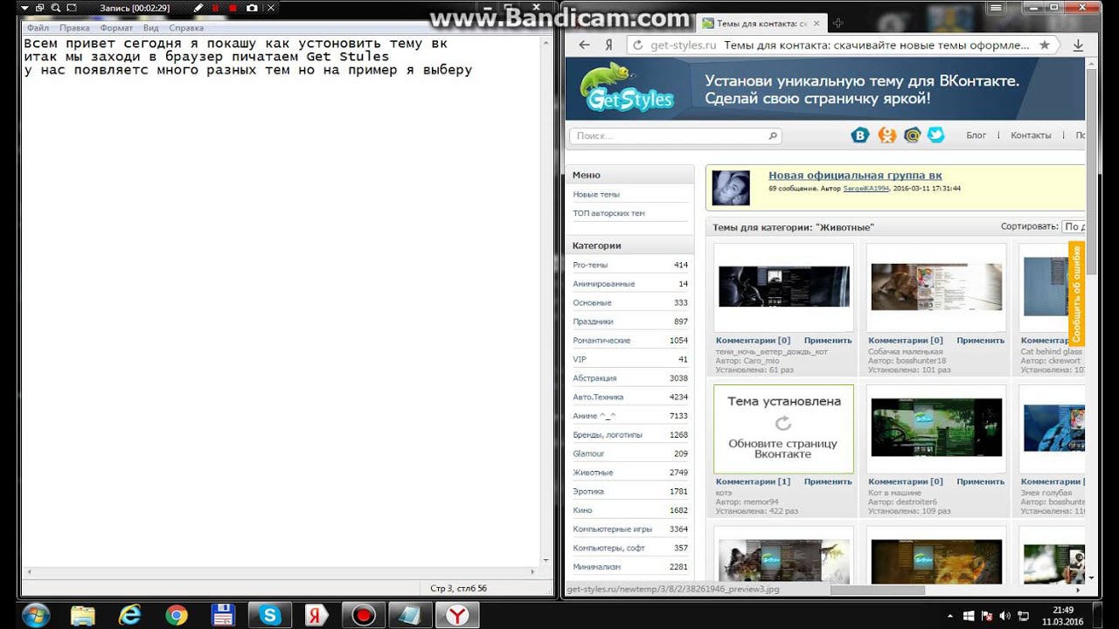
Task: Click the 'Сообщить об ошибке' side tab
Action: pyautogui.click(x=1077, y=294)
